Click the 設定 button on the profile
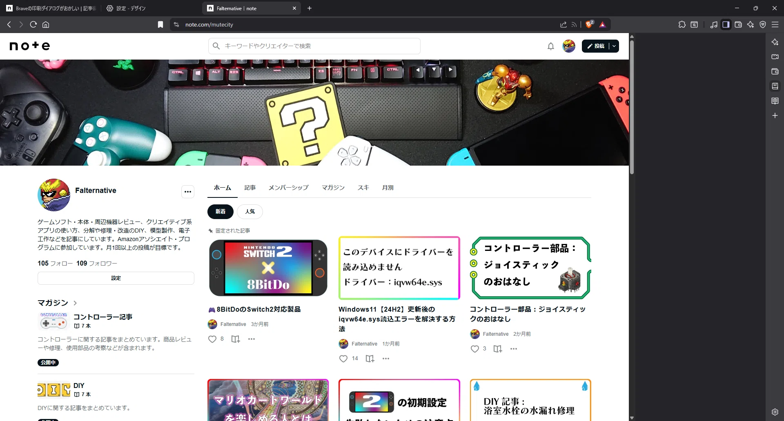 pyautogui.click(x=116, y=278)
